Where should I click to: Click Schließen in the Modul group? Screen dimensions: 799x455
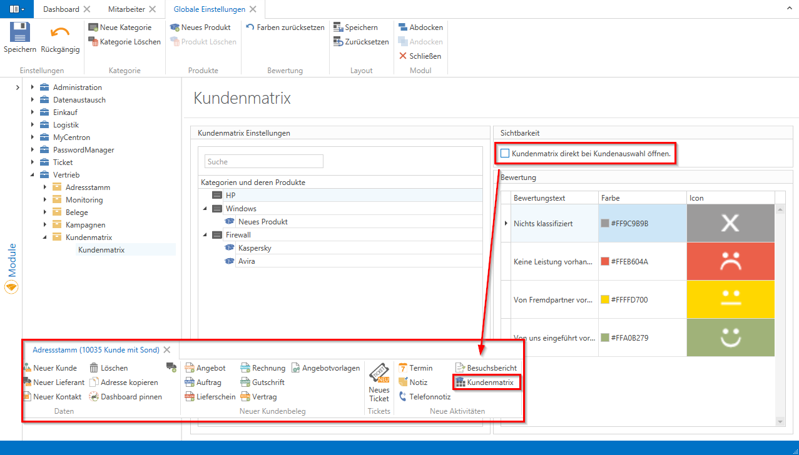tap(420, 56)
